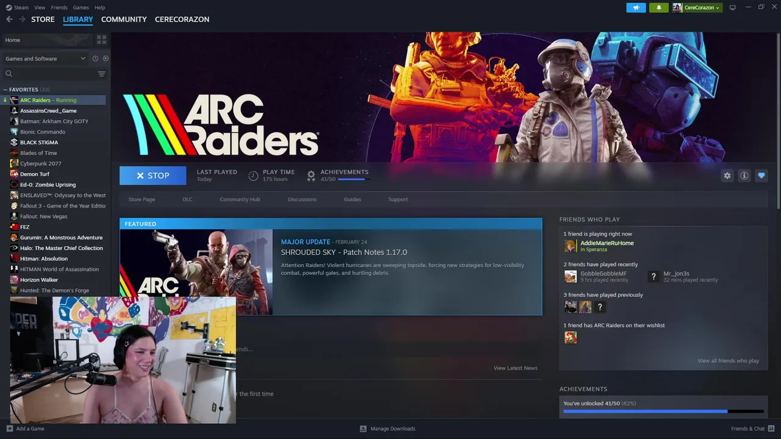This screenshot has height=439, width=781.
Task: Open ARC Raiders manage gear icon
Action: pyautogui.click(x=727, y=176)
